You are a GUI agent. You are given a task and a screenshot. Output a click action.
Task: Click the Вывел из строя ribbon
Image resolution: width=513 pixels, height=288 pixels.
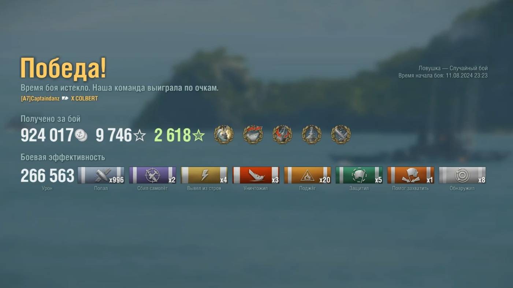(x=204, y=175)
